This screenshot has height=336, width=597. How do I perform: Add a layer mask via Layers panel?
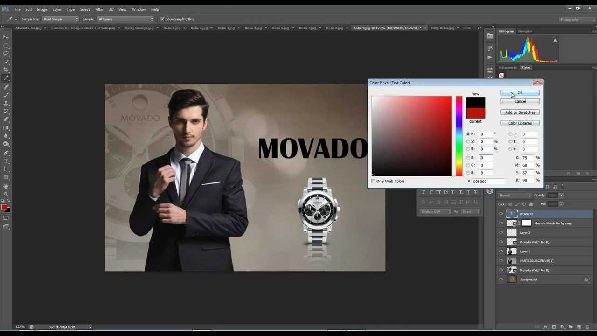click(x=554, y=327)
